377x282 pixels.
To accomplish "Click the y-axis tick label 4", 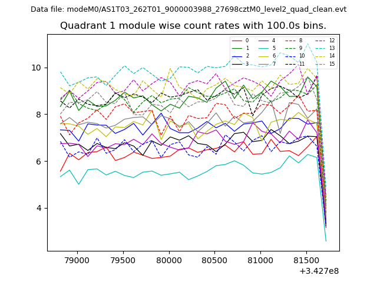I will coord(39,208).
